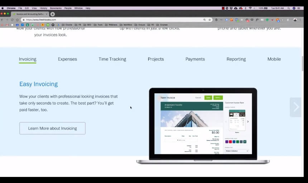Click the Easy Invoicing heading

[x=39, y=84]
